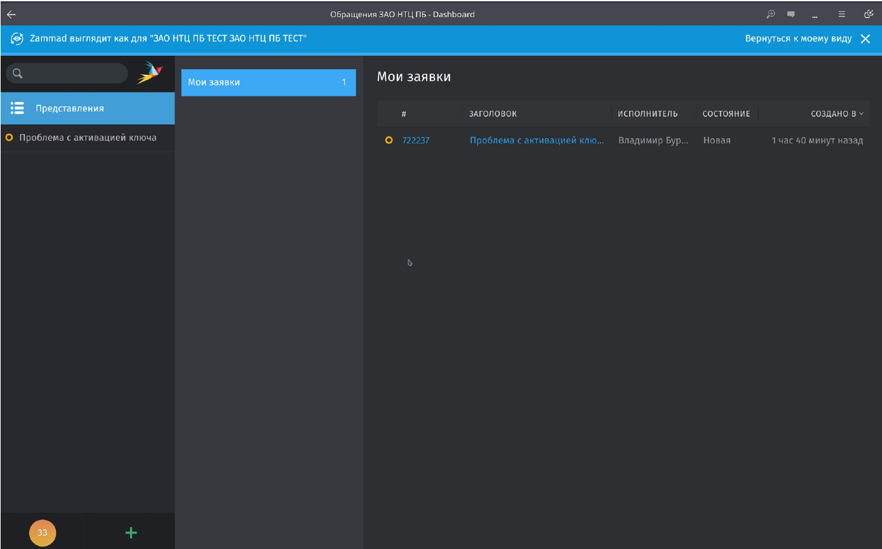Open 'Представления' in the sidebar
882x549 pixels.
coord(88,109)
